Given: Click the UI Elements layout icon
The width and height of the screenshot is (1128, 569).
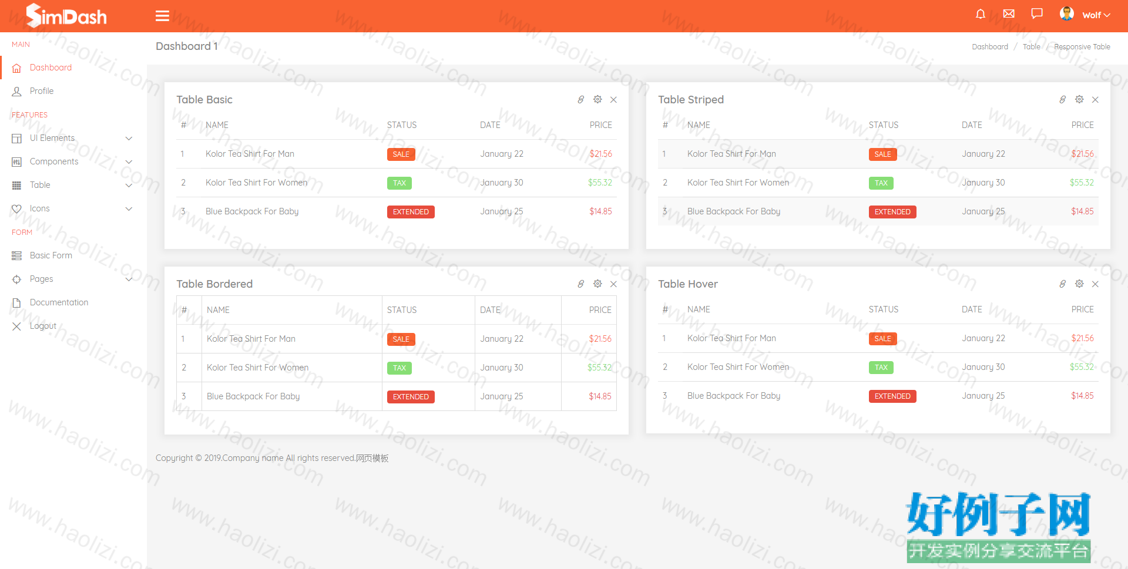Looking at the screenshot, I should 17,139.
